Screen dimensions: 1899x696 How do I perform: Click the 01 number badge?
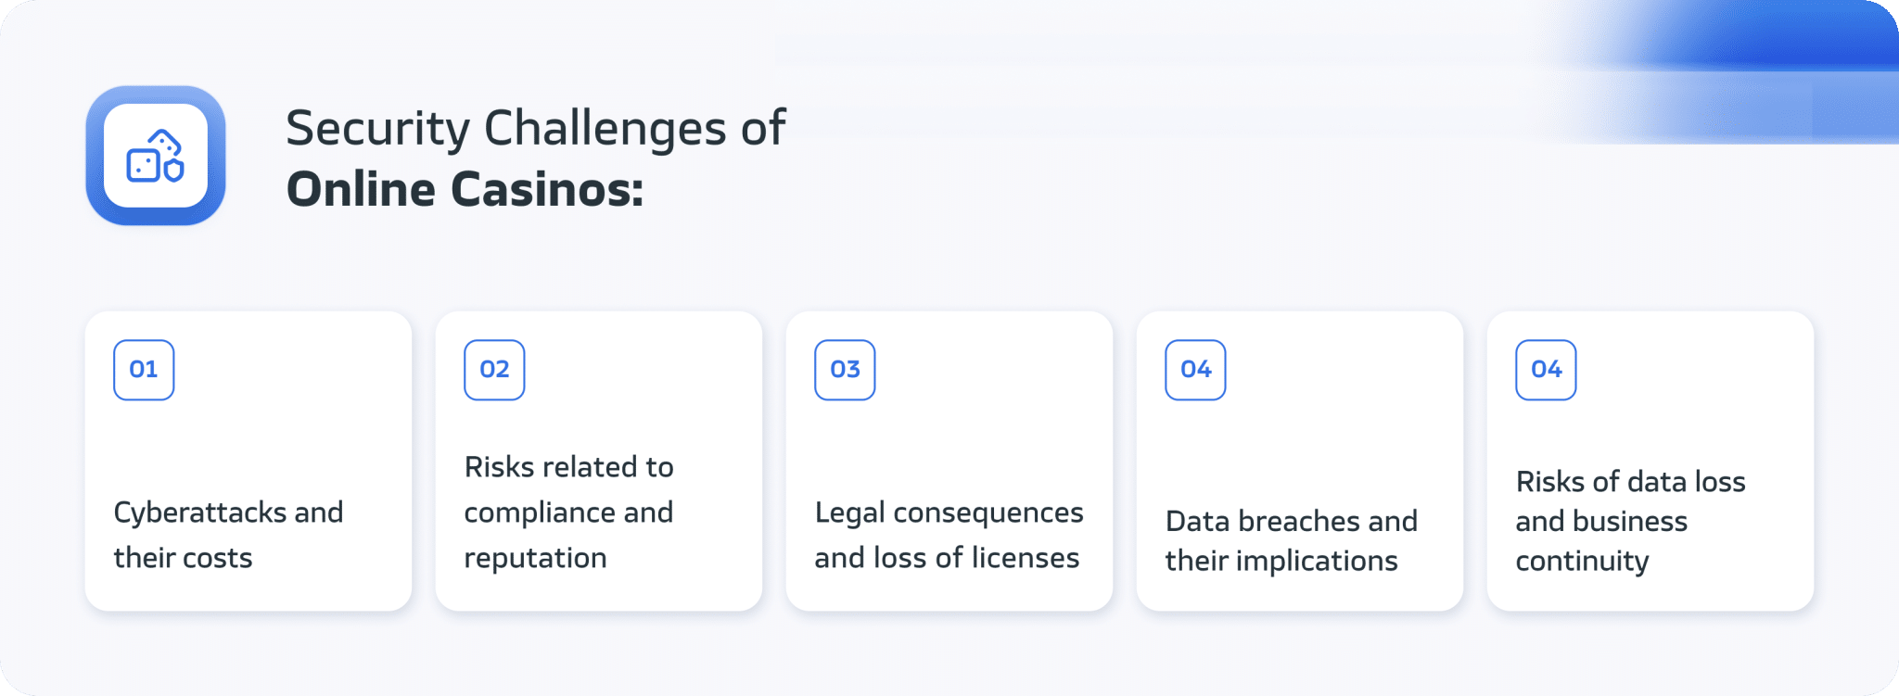[x=144, y=370]
